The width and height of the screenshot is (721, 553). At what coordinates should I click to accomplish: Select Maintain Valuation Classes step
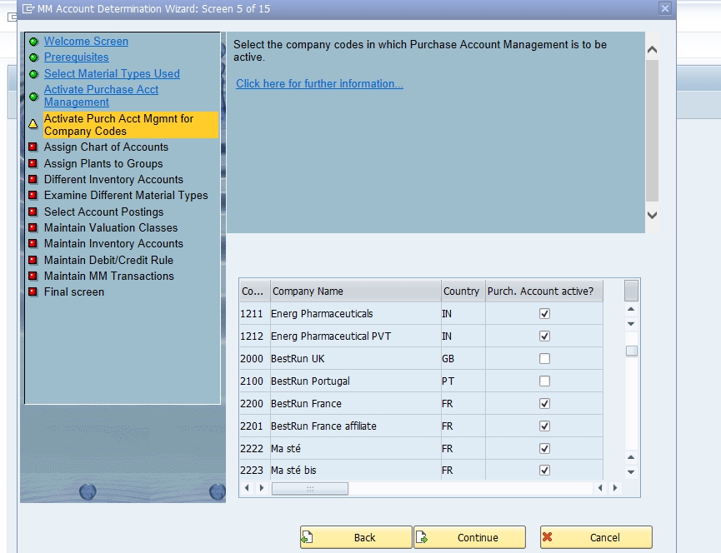111,228
